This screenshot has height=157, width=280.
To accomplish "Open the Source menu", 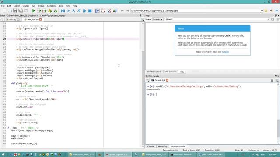I will click(x=25, y=6).
